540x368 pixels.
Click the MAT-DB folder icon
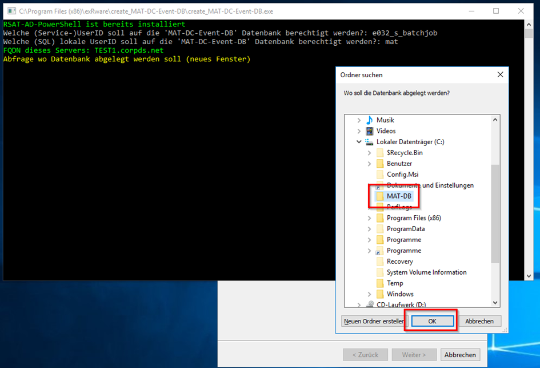(380, 196)
